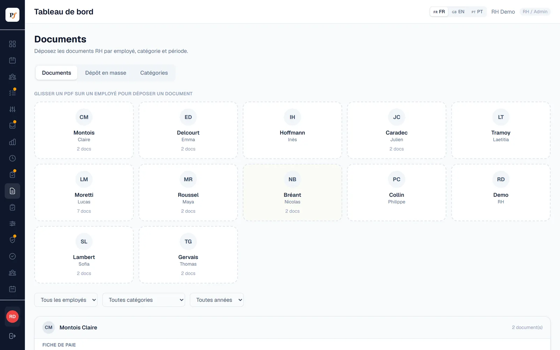Expand the Toutes catégories dropdown
The image size is (560, 350).
143,300
